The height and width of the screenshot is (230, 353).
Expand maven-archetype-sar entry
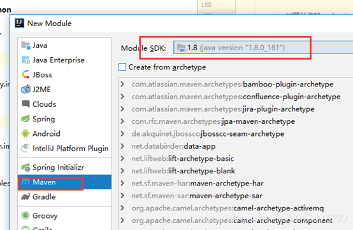point(122,196)
